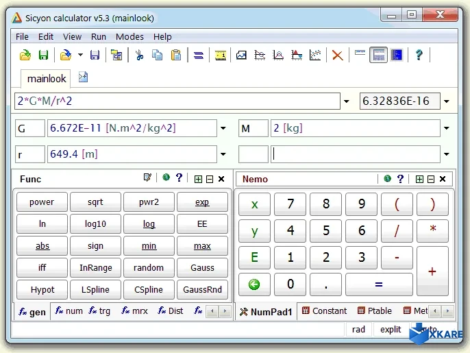Click the Hypot function button

tap(42, 289)
